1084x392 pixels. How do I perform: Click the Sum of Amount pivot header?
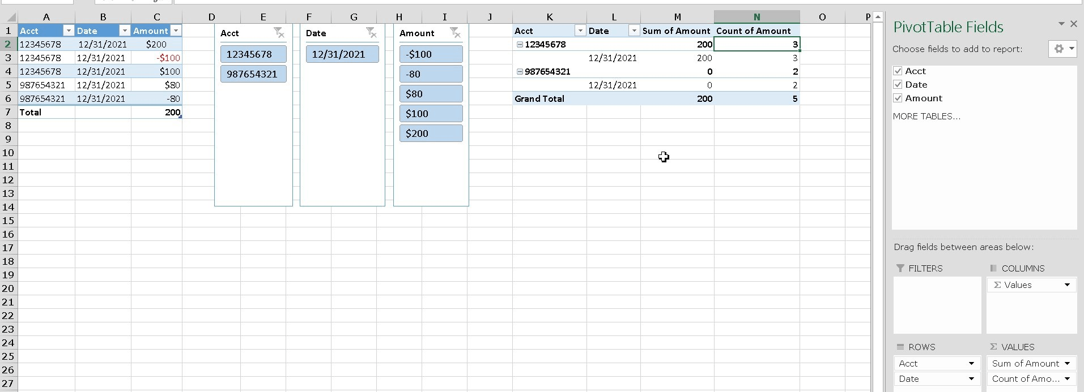(677, 31)
